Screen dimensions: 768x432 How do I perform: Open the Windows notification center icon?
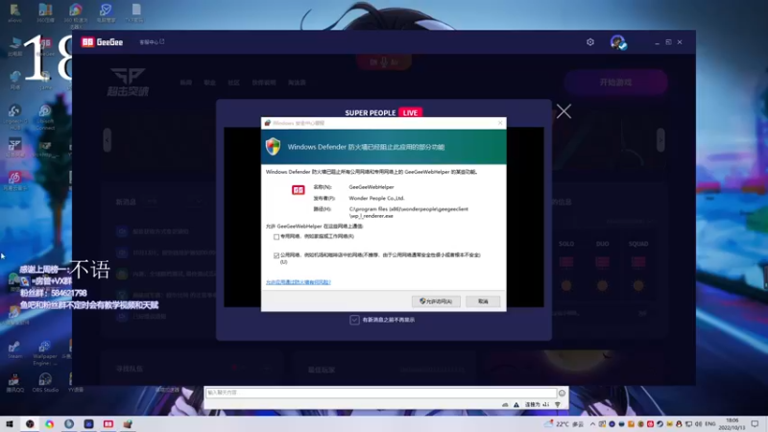pyautogui.click(x=756, y=424)
